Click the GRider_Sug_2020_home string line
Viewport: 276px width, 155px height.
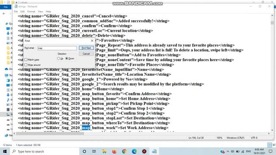tap(71, 89)
